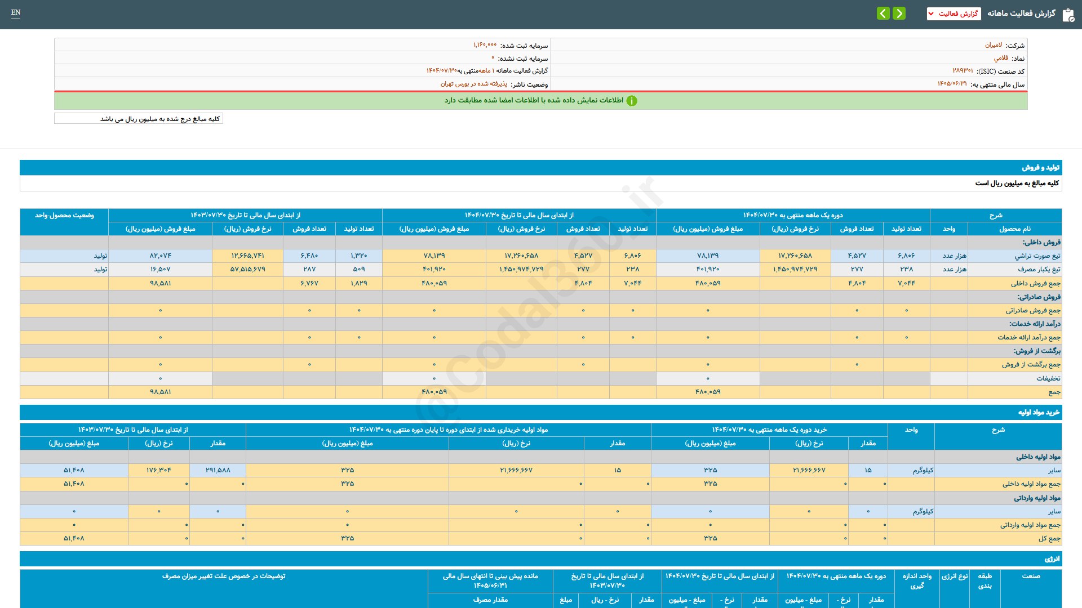Click the green left chevron navigation button
The width and height of the screenshot is (1082, 608).
[x=883, y=13]
